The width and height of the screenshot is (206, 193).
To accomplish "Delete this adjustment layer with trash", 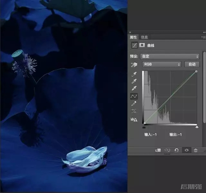I will point(196,150).
